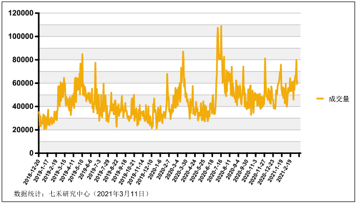Click the 120000 y-axis label
356x204 pixels.
[x=21, y=13]
